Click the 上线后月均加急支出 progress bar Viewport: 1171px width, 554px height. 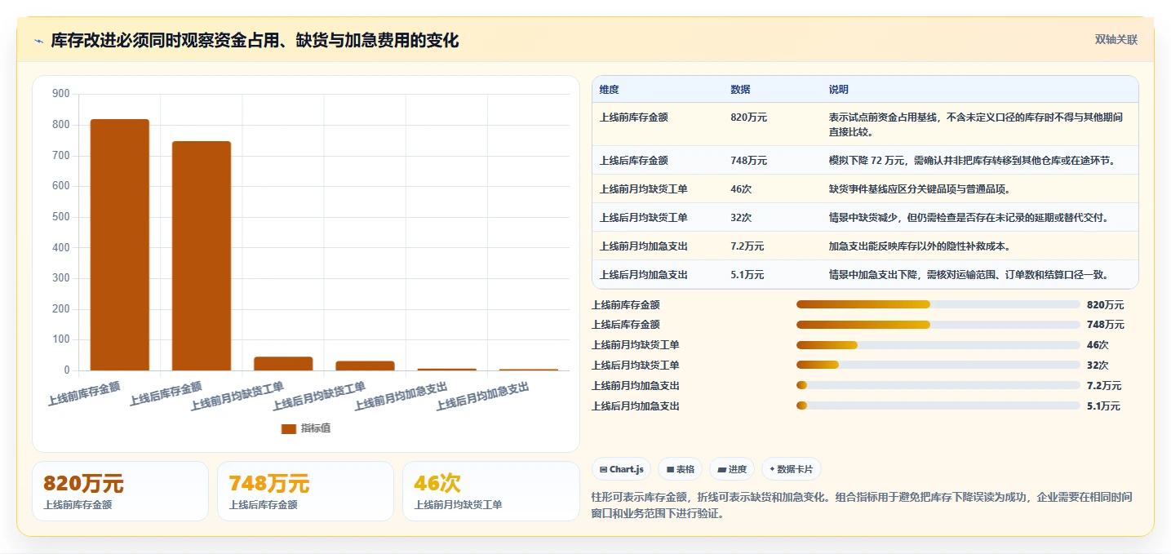tap(938, 406)
